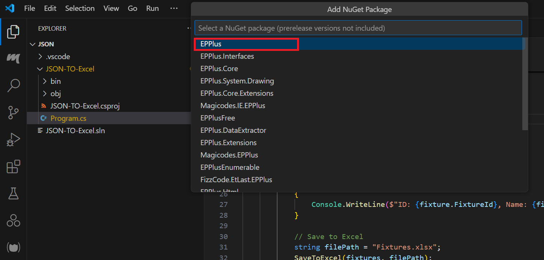Select the EPPlus package
Screen dimensions: 544x260
pyautogui.click(x=357, y=44)
